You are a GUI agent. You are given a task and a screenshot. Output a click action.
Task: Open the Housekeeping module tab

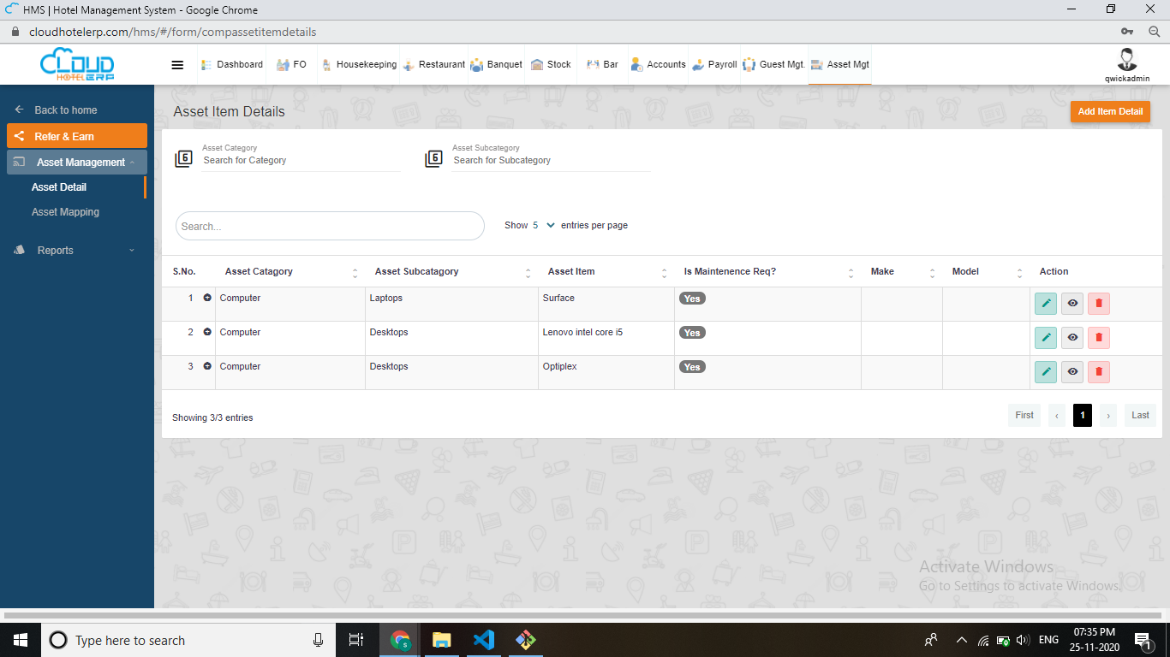[359, 65]
